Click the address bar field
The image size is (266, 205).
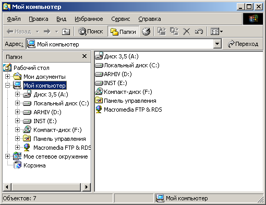click(120, 44)
